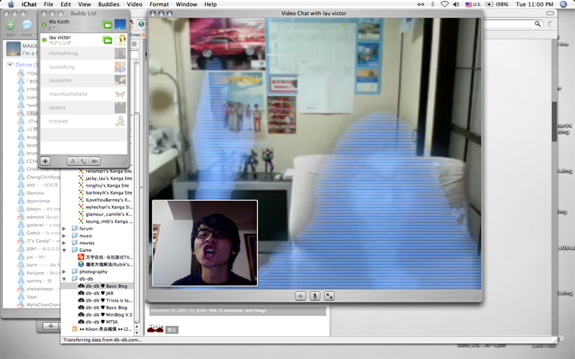Expand the forum bookmarks folder
Screen dimensions: 575x359
pyautogui.click(x=64, y=228)
